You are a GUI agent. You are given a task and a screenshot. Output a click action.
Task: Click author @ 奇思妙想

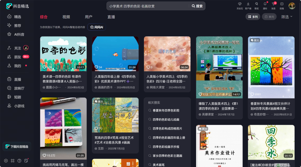tap(259, 114)
